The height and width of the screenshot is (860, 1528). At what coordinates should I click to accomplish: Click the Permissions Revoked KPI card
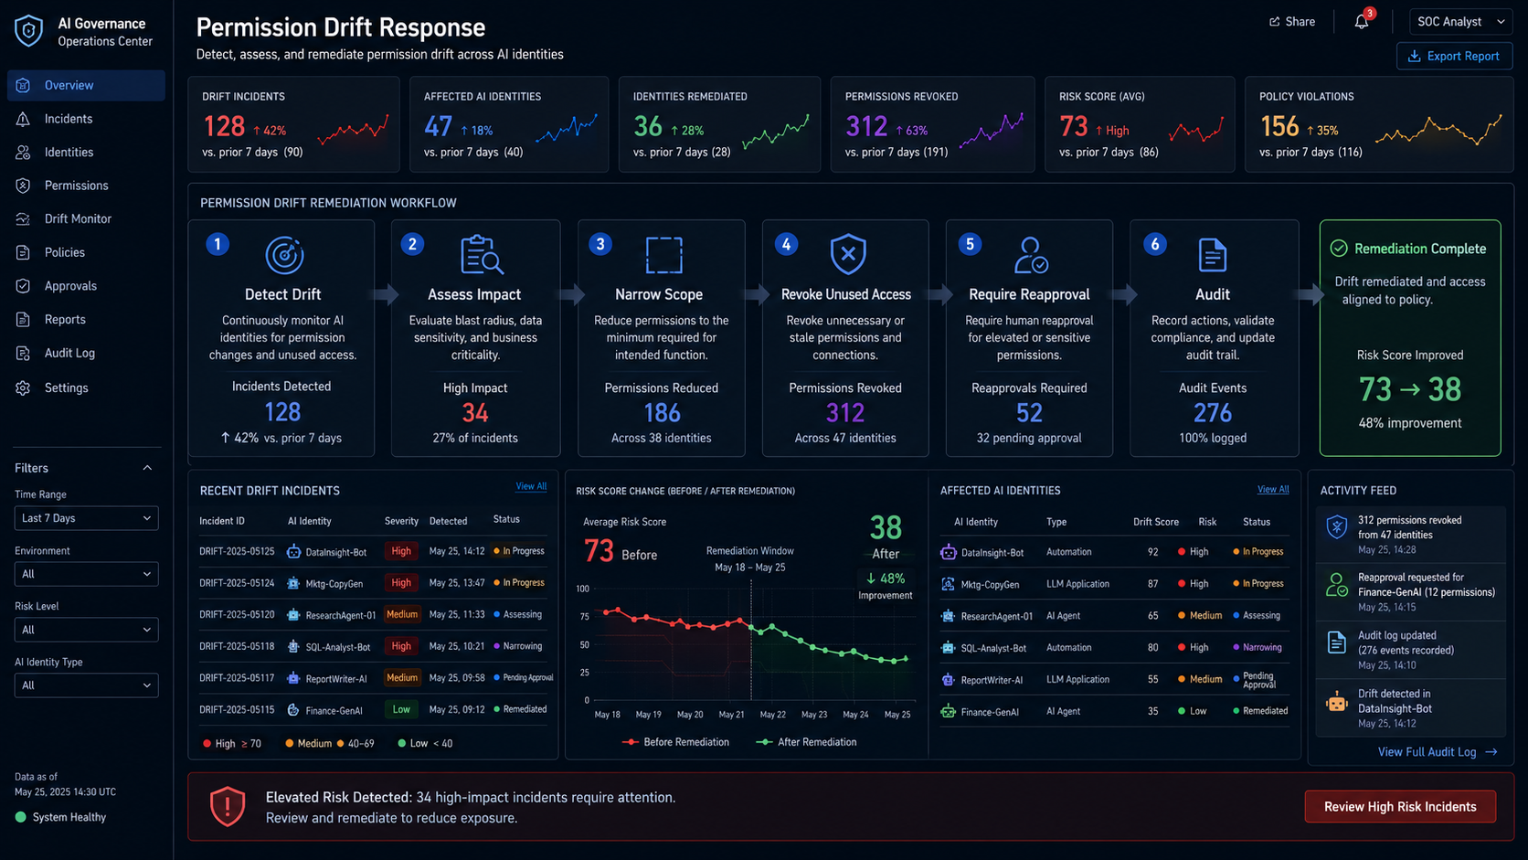(x=932, y=124)
